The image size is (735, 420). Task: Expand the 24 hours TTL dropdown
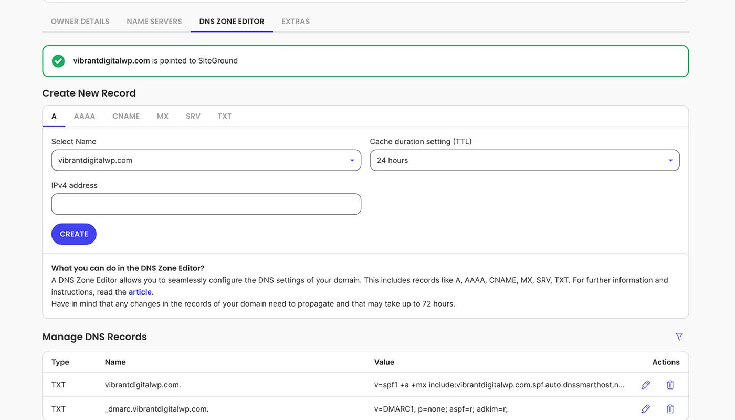tap(524, 160)
